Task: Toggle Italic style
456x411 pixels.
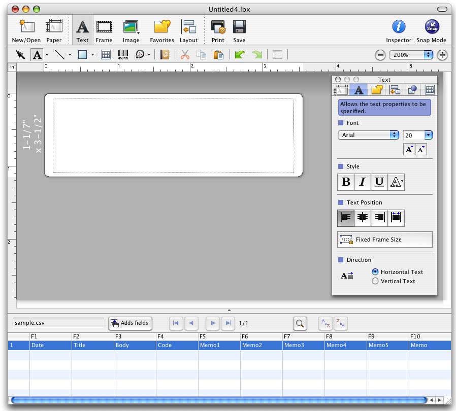Action: click(363, 182)
